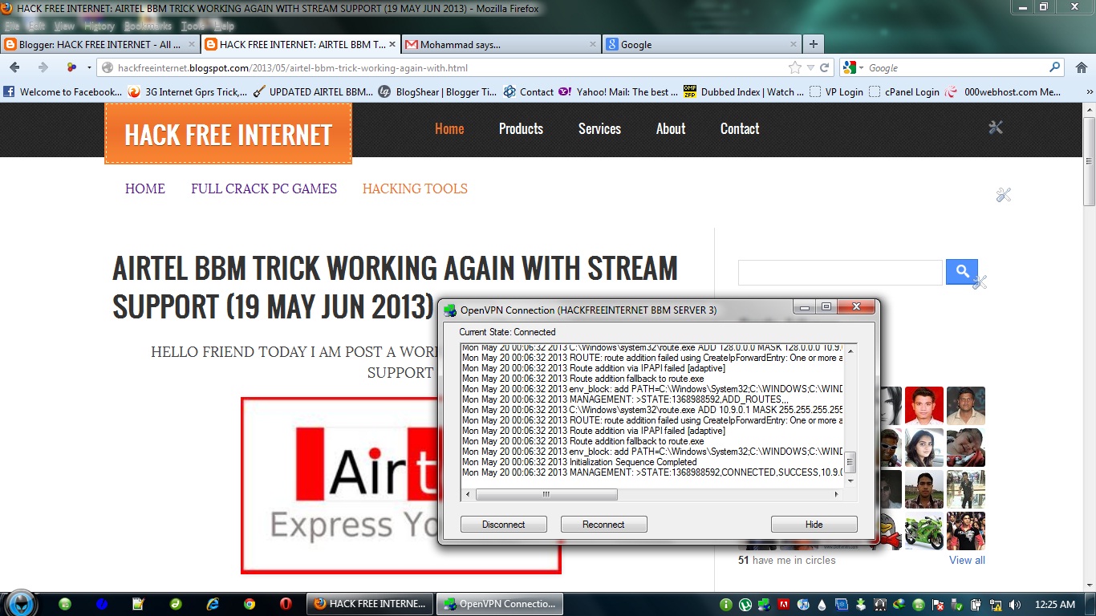Open the About header link

pos(671,128)
